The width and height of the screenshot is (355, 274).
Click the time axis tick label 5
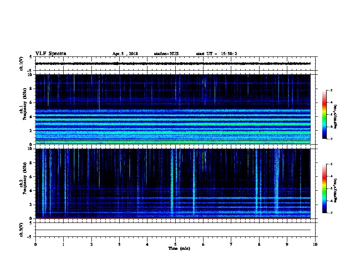[x=175, y=244]
